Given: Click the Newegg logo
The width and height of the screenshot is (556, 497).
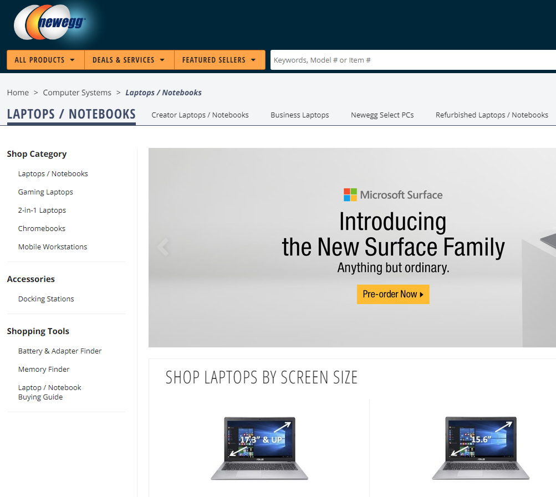Looking at the screenshot, I should [50, 22].
